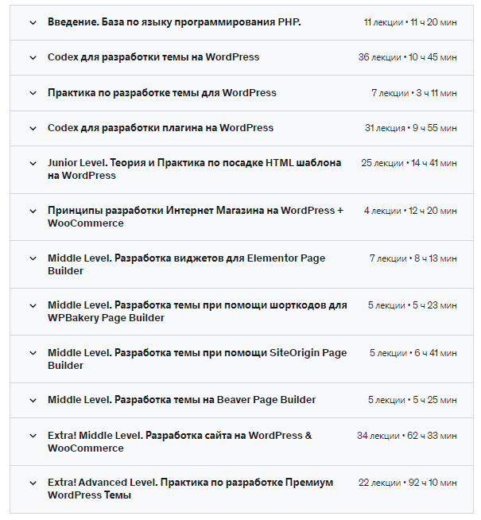The height and width of the screenshot is (520, 481).
Task: Select Middle Level Beaver Page Builder title
Action: click(181, 400)
